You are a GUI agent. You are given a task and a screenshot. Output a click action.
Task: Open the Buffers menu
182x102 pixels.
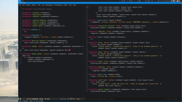(34, 5)
